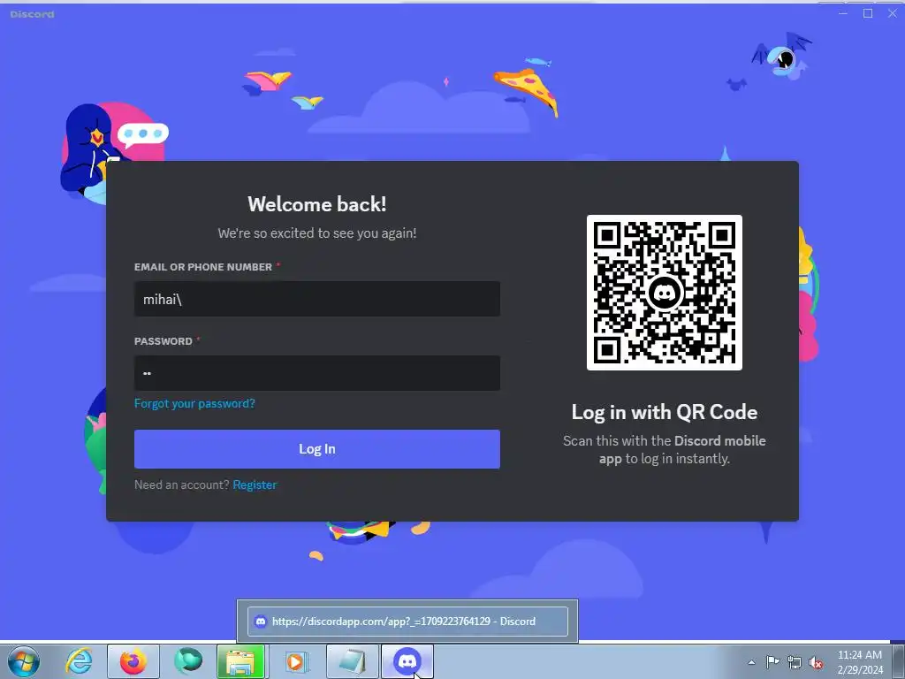Minimize the Discord window
The width and height of the screenshot is (905, 679).
coord(843,13)
